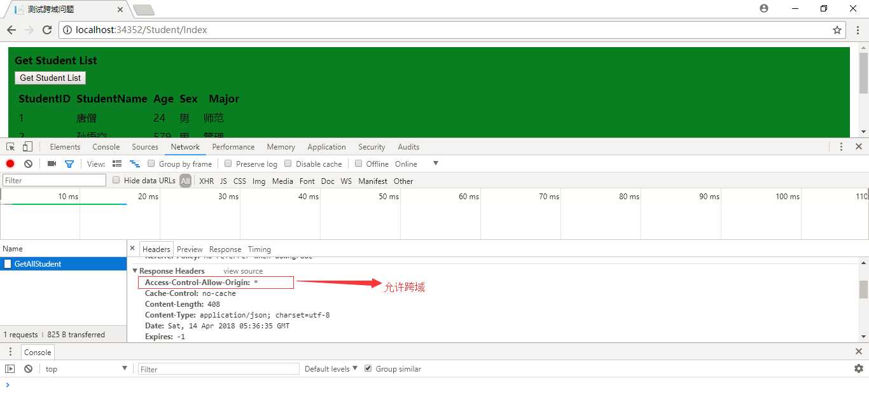This screenshot has width=869, height=420.
Task: Open the Console panel tab
Action: tap(106, 146)
